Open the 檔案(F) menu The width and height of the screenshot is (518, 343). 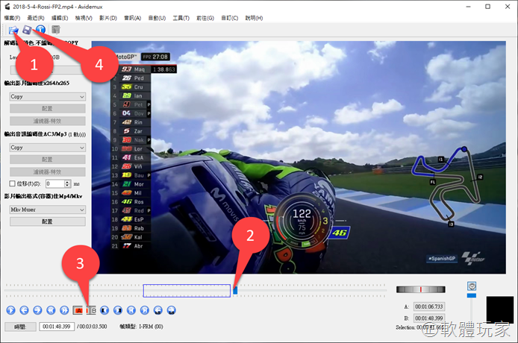[x=13, y=17]
